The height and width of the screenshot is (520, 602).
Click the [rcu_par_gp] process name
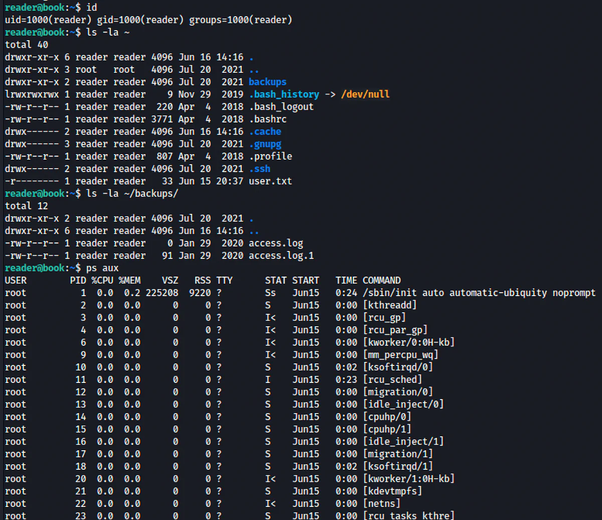coord(395,330)
